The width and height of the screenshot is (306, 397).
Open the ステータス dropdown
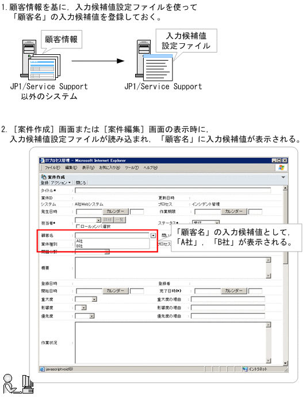coord(217,223)
